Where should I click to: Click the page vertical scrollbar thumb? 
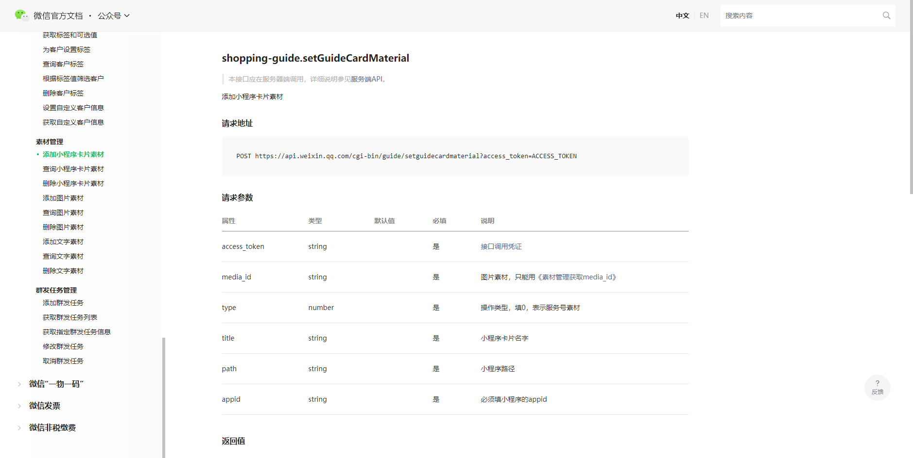[x=911, y=97]
